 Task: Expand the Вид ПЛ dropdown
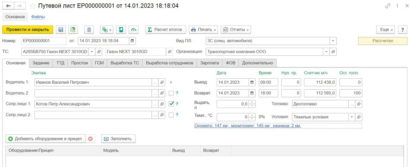(333, 41)
